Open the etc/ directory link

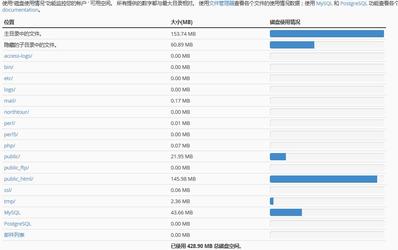click(x=8, y=78)
